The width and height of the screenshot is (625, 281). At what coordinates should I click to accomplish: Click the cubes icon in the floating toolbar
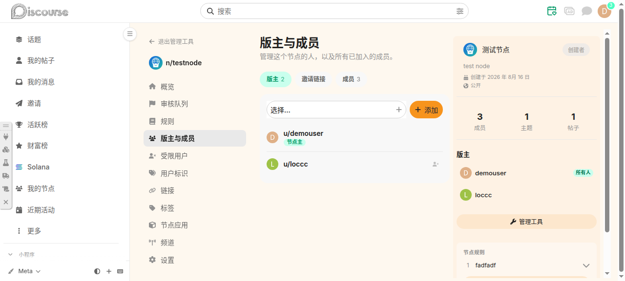6,150
